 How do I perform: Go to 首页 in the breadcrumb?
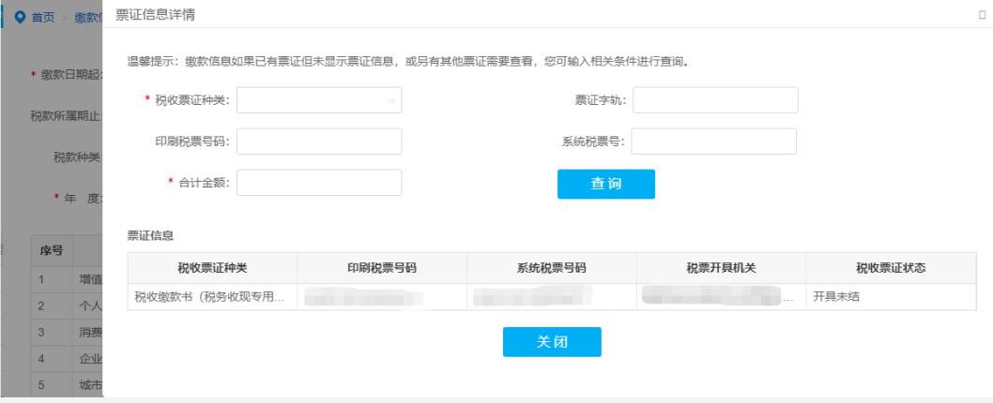click(x=45, y=18)
